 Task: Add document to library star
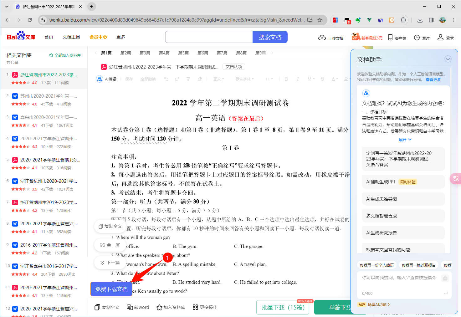coord(171,307)
